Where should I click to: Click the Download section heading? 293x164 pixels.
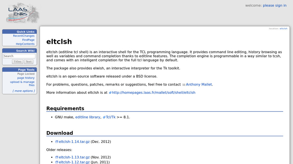60,133
